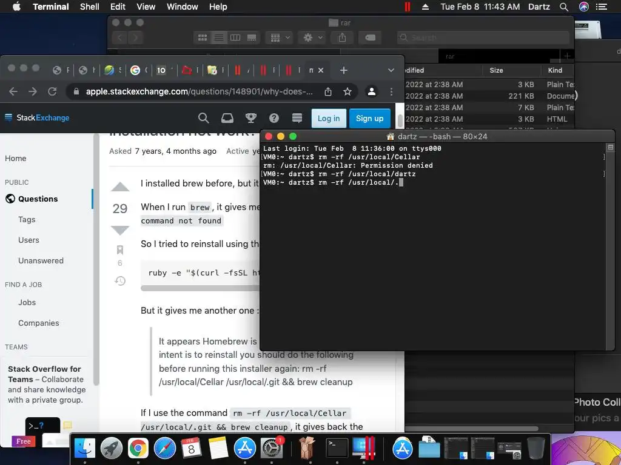
Task: Go to Home in the sidebar
Action: point(15,158)
